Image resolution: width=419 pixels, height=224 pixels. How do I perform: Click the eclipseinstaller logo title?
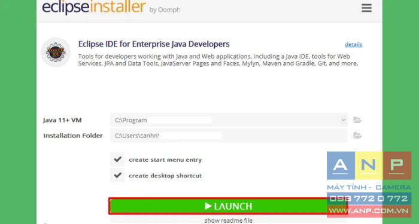tap(94, 7)
